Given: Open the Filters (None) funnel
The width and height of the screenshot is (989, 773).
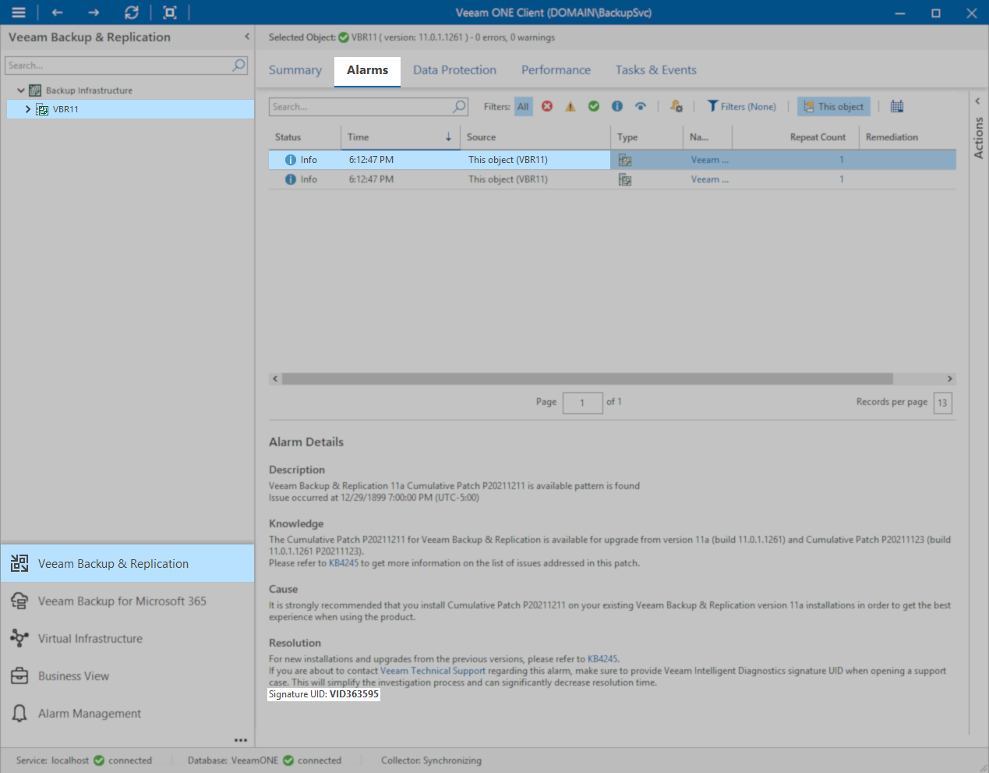Looking at the screenshot, I should pyautogui.click(x=741, y=106).
